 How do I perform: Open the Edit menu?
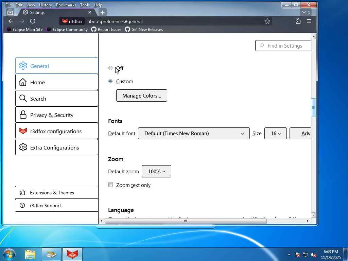pyautogui.click(x=19, y=5)
